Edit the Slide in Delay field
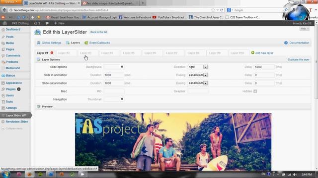This screenshot has height=178, width=318. 264,75
